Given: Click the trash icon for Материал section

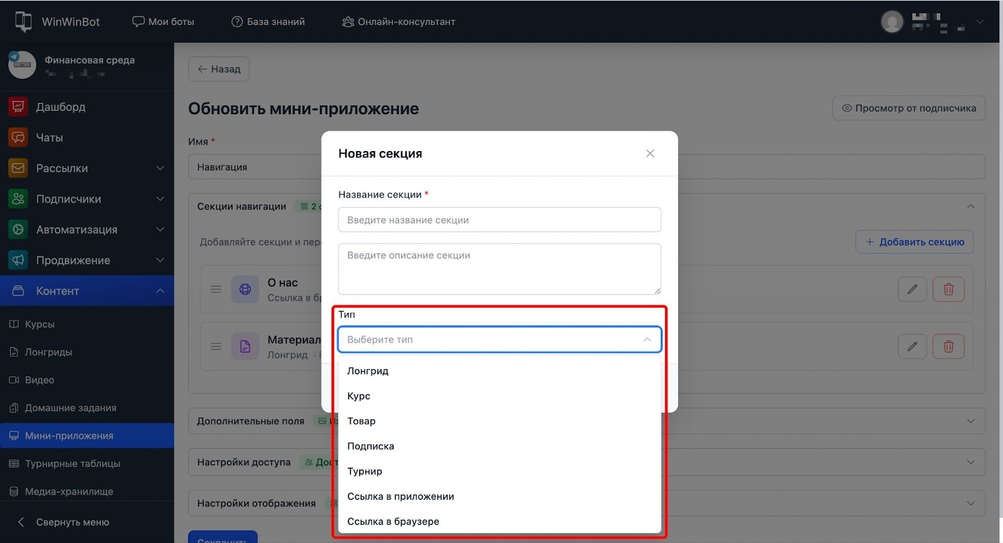Looking at the screenshot, I should [x=948, y=346].
